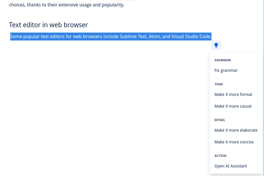The height and width of the screenshot is (176, 264).
Task: Click the lightbulb AI suggestions icon
Action: pos(216,45)
